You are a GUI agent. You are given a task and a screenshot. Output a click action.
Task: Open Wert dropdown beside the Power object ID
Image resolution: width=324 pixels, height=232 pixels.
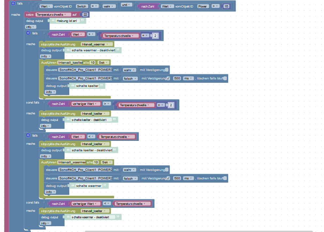pyautogui.click(x=167, y=7)
